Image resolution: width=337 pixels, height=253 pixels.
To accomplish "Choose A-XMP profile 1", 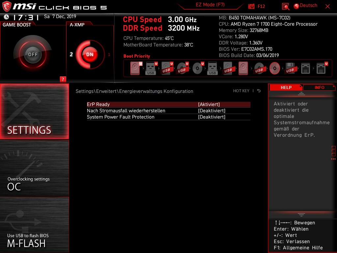I will [109, 55].
